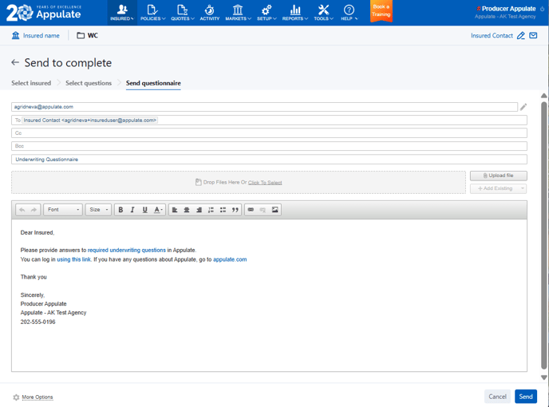Toggle bold formatting
This screenshot has width=549, height=407.
click(120, 210)
